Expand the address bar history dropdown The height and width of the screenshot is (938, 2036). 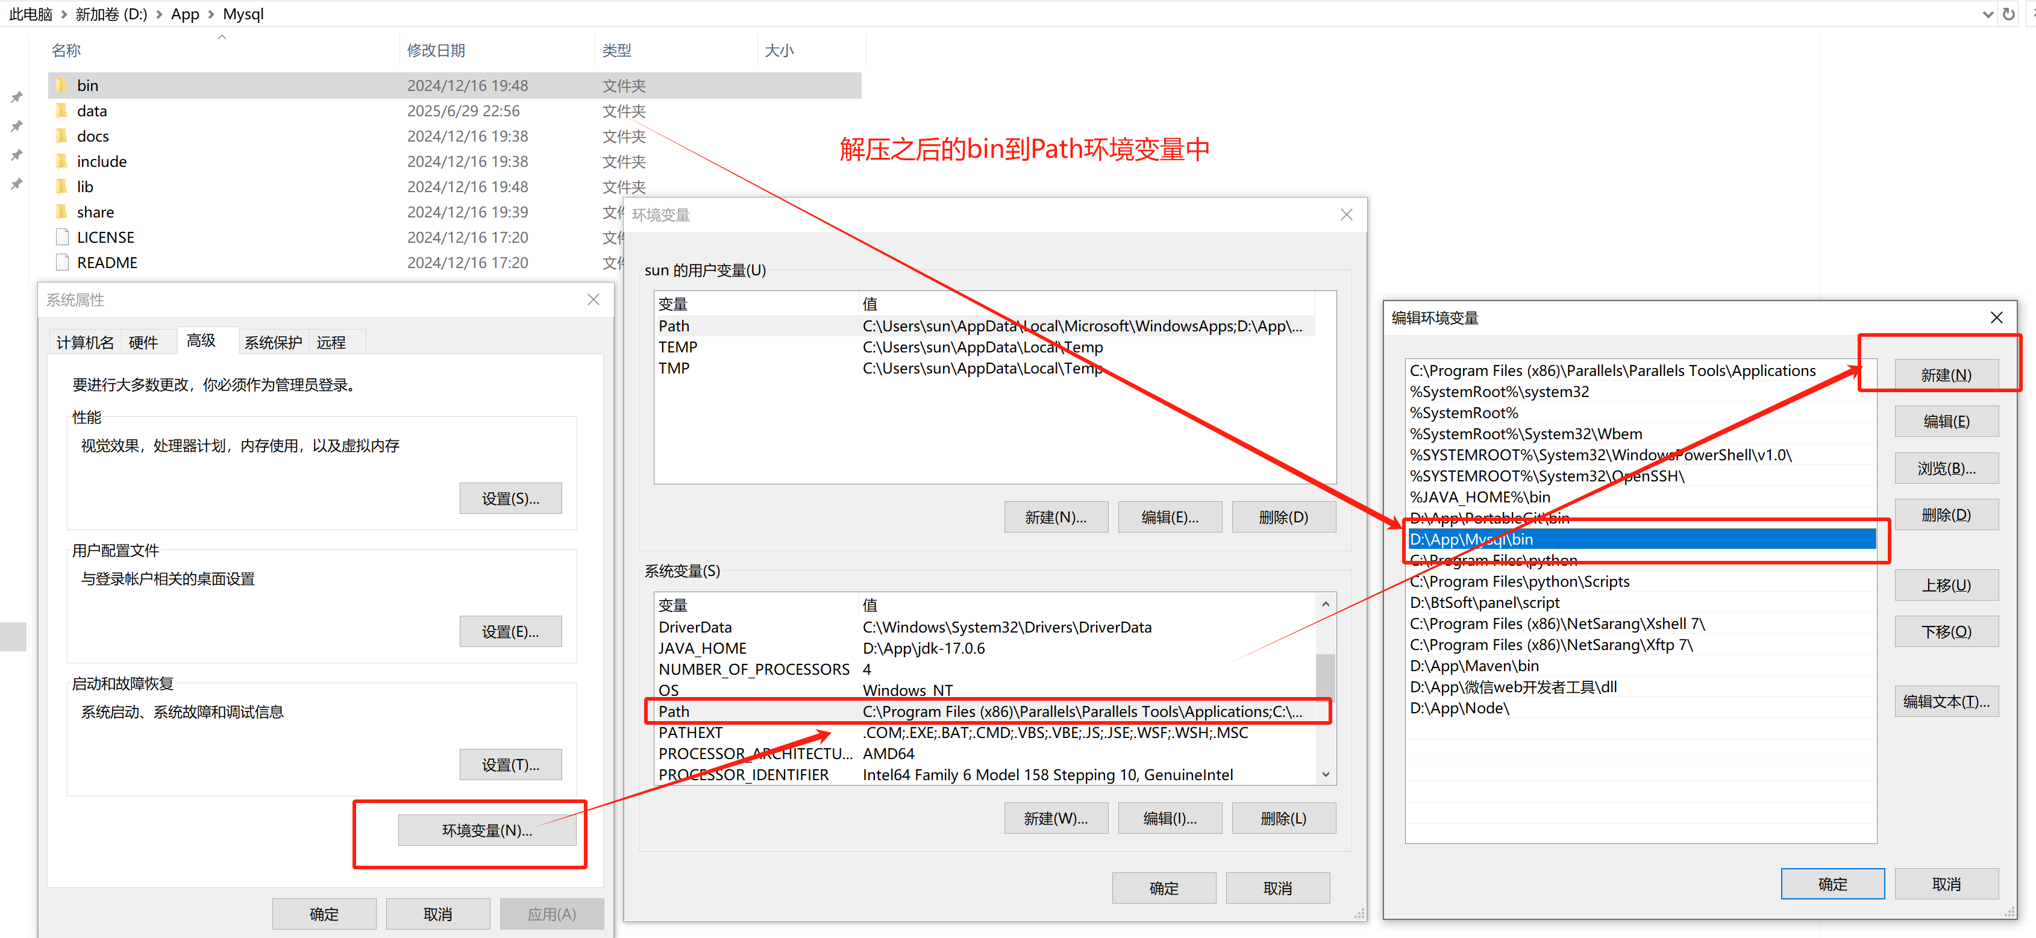1988,14
